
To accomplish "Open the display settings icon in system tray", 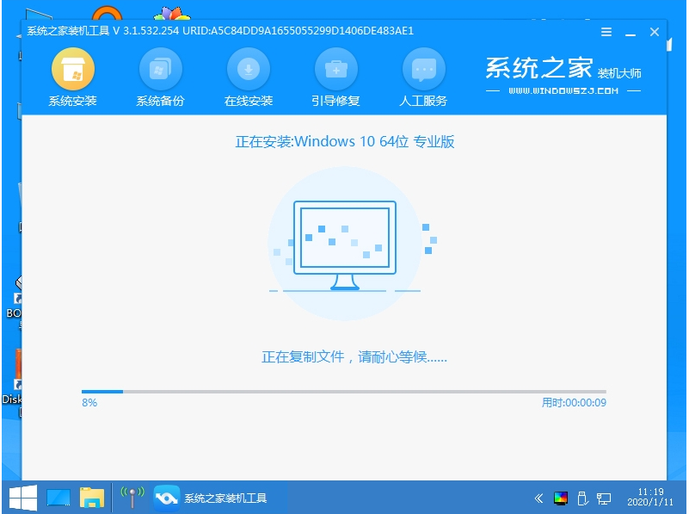I will coord(562,498).
